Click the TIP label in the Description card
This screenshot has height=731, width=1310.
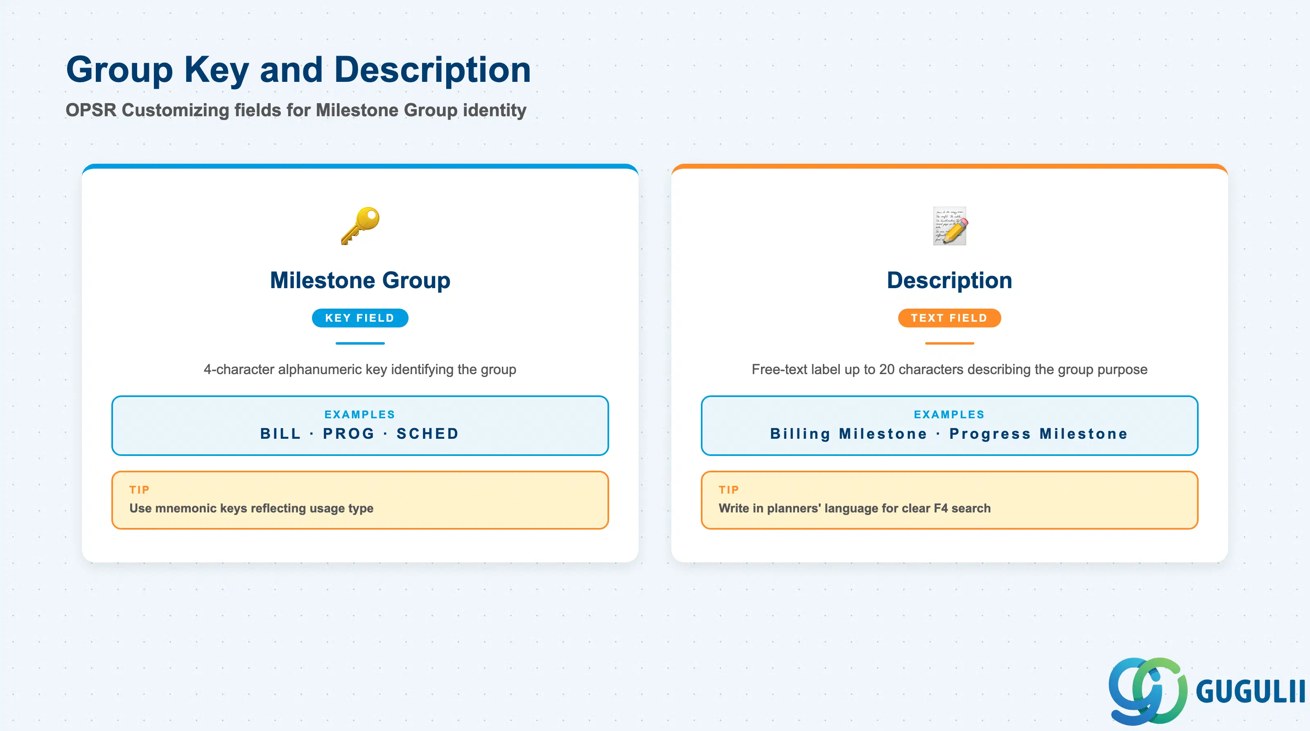click(x=729, y=490)
